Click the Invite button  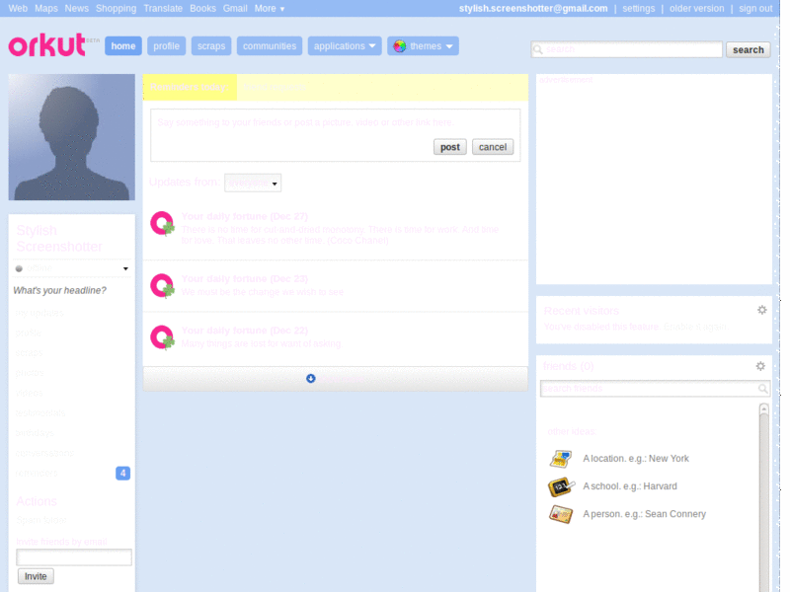point(36,576)
